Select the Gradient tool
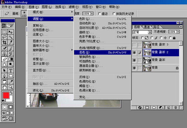This screenshot has width=187, height=128. (x=11, y=59)
